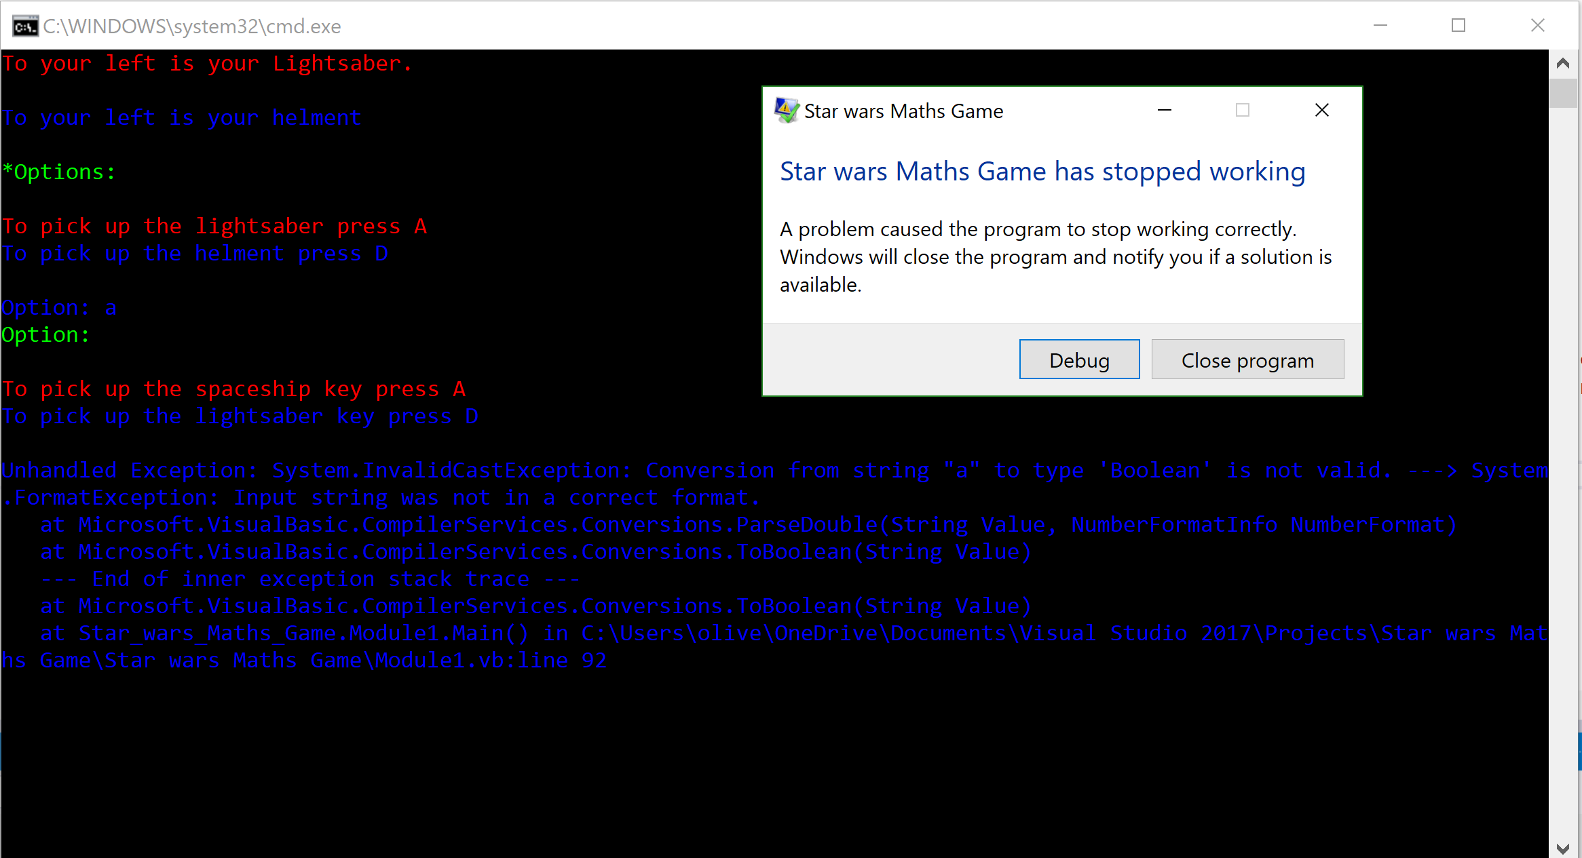
Task: Click the 'Option: a' line in console
Action: [60, 307]
